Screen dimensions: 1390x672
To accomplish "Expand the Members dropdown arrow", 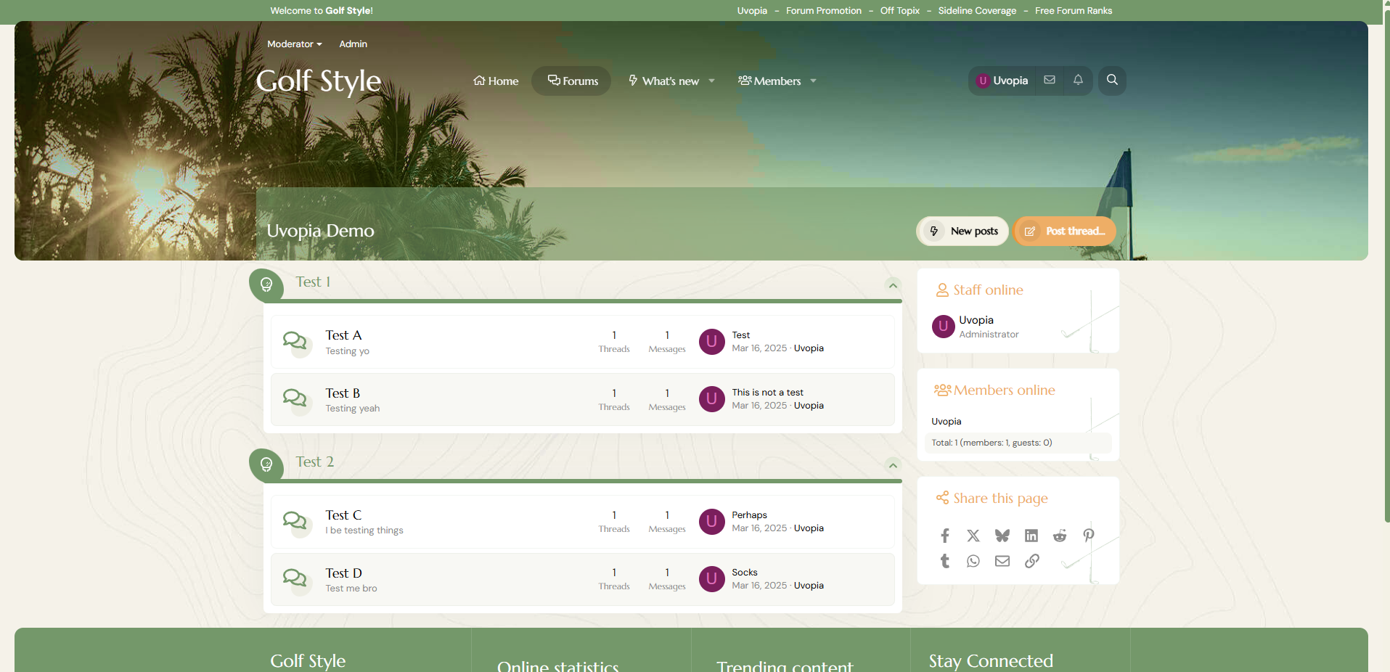I will pyautogui.click(x=813, y=81).
